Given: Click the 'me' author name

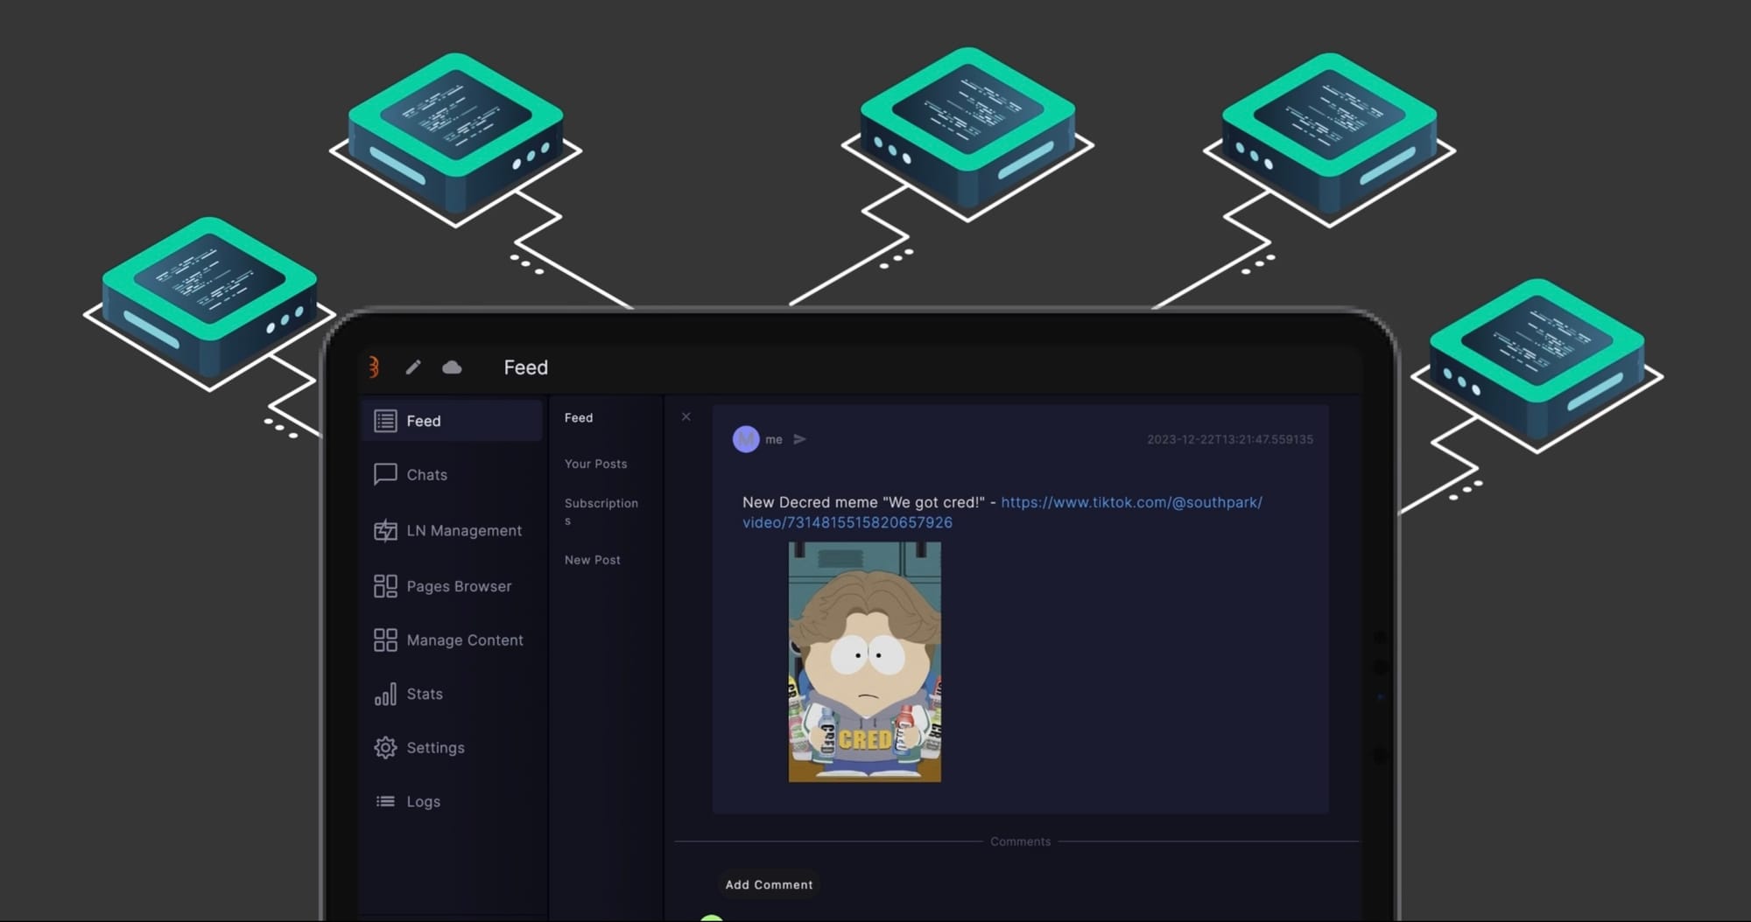Looking at the screenshot, I should coord(774,439).
